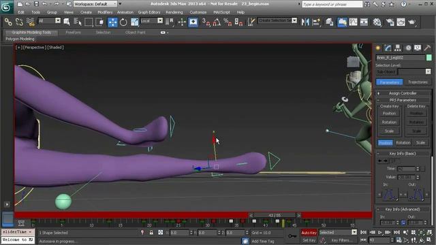Open the Sub-Object selection level dropdown
436x245 pixels.
tap(428, 71)
